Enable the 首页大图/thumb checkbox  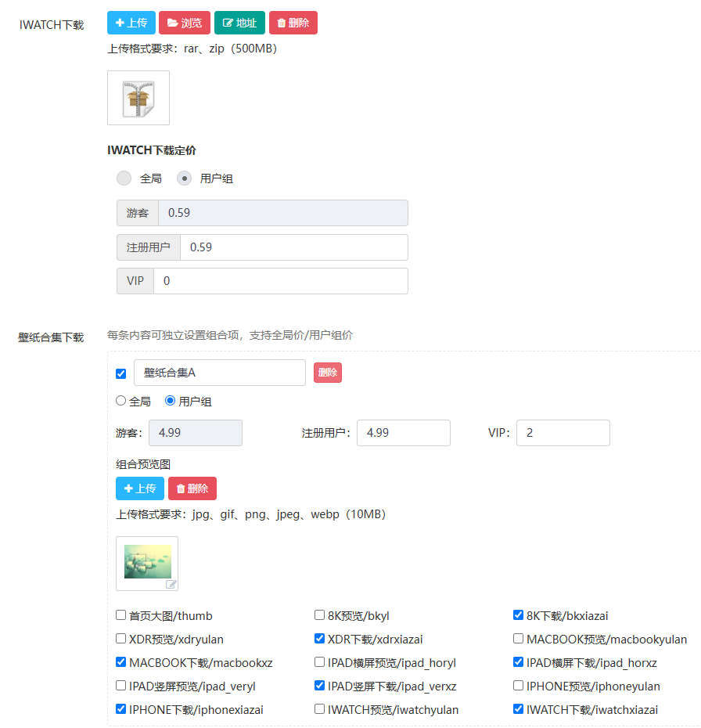(x=120, y=615)
